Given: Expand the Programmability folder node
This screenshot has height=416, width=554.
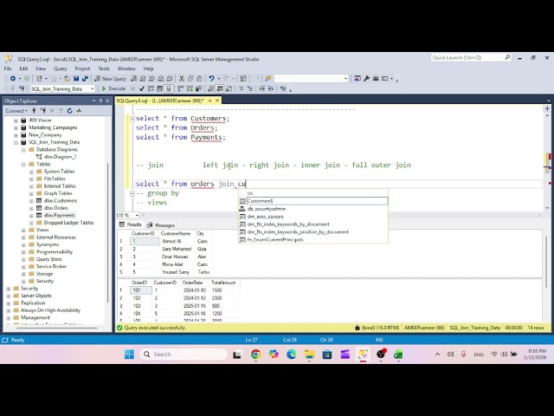Looking at the screenshot, I should click(23, 252).
